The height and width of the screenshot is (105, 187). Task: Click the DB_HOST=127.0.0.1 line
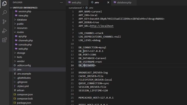tap(91, 51)
